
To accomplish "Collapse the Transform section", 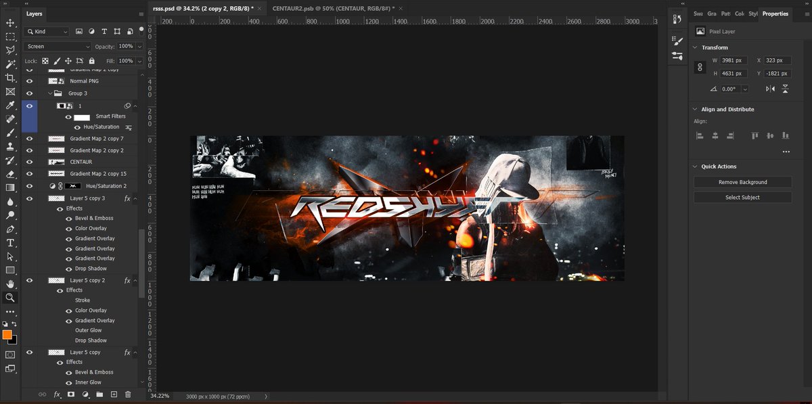I will pos(695,47).
